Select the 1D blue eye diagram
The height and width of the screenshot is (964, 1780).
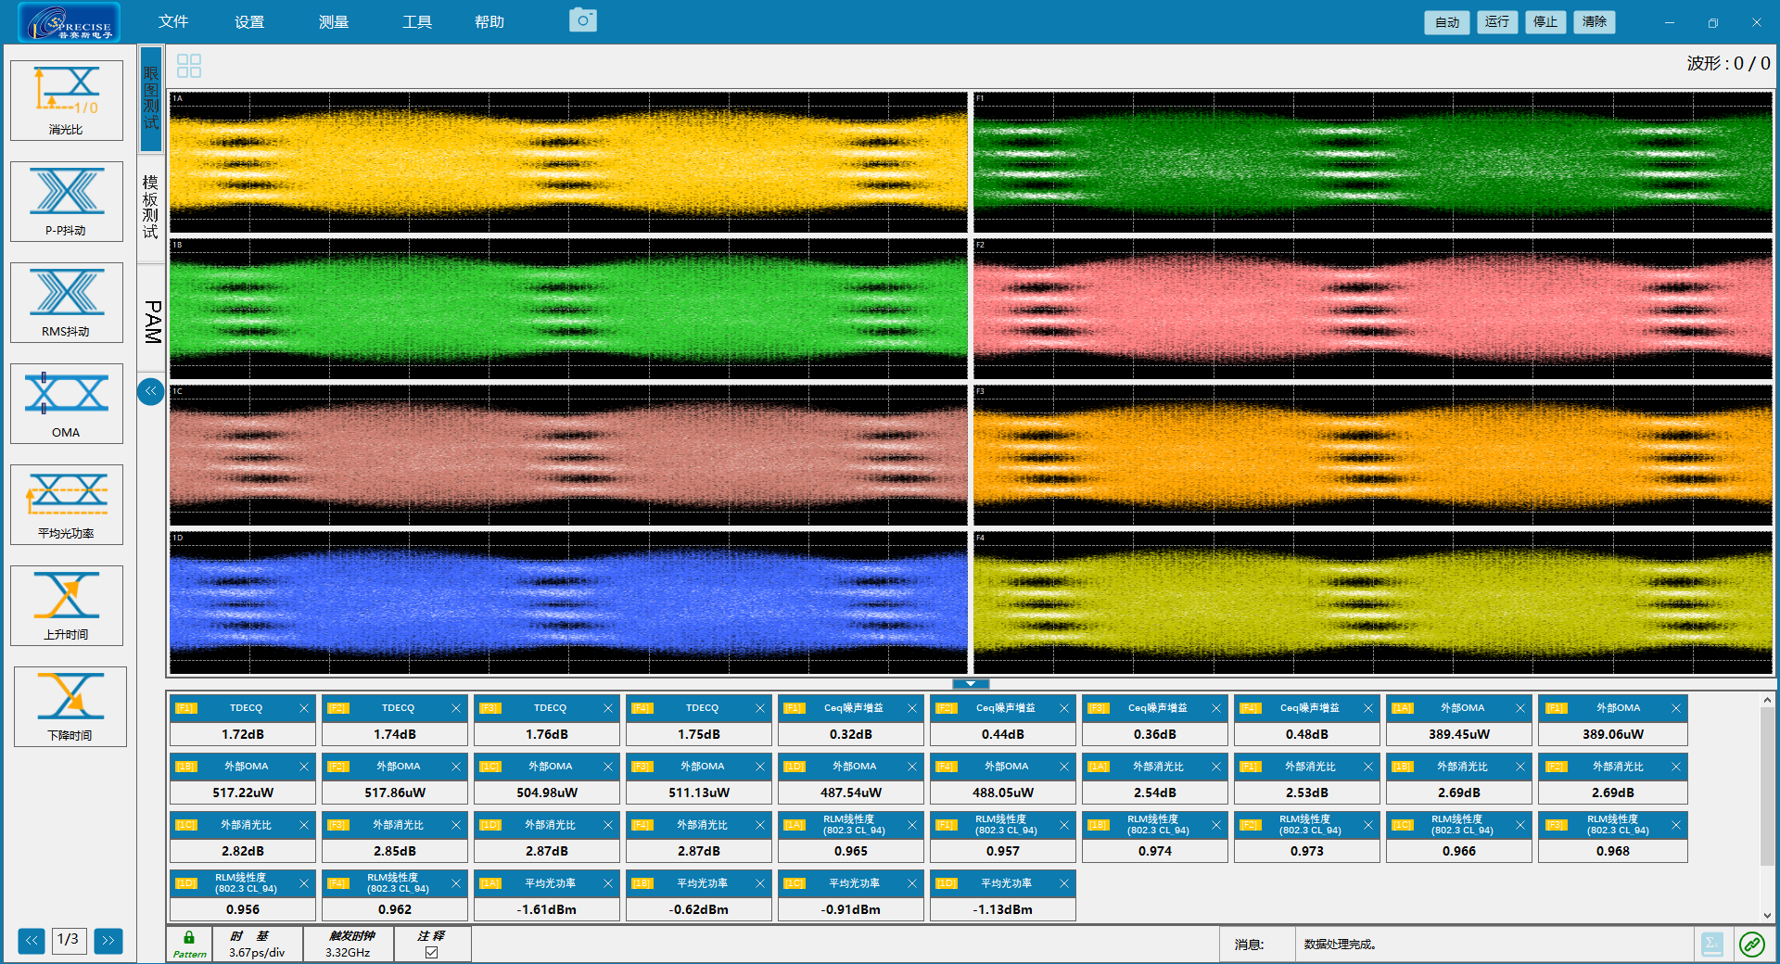pos(568,602)
